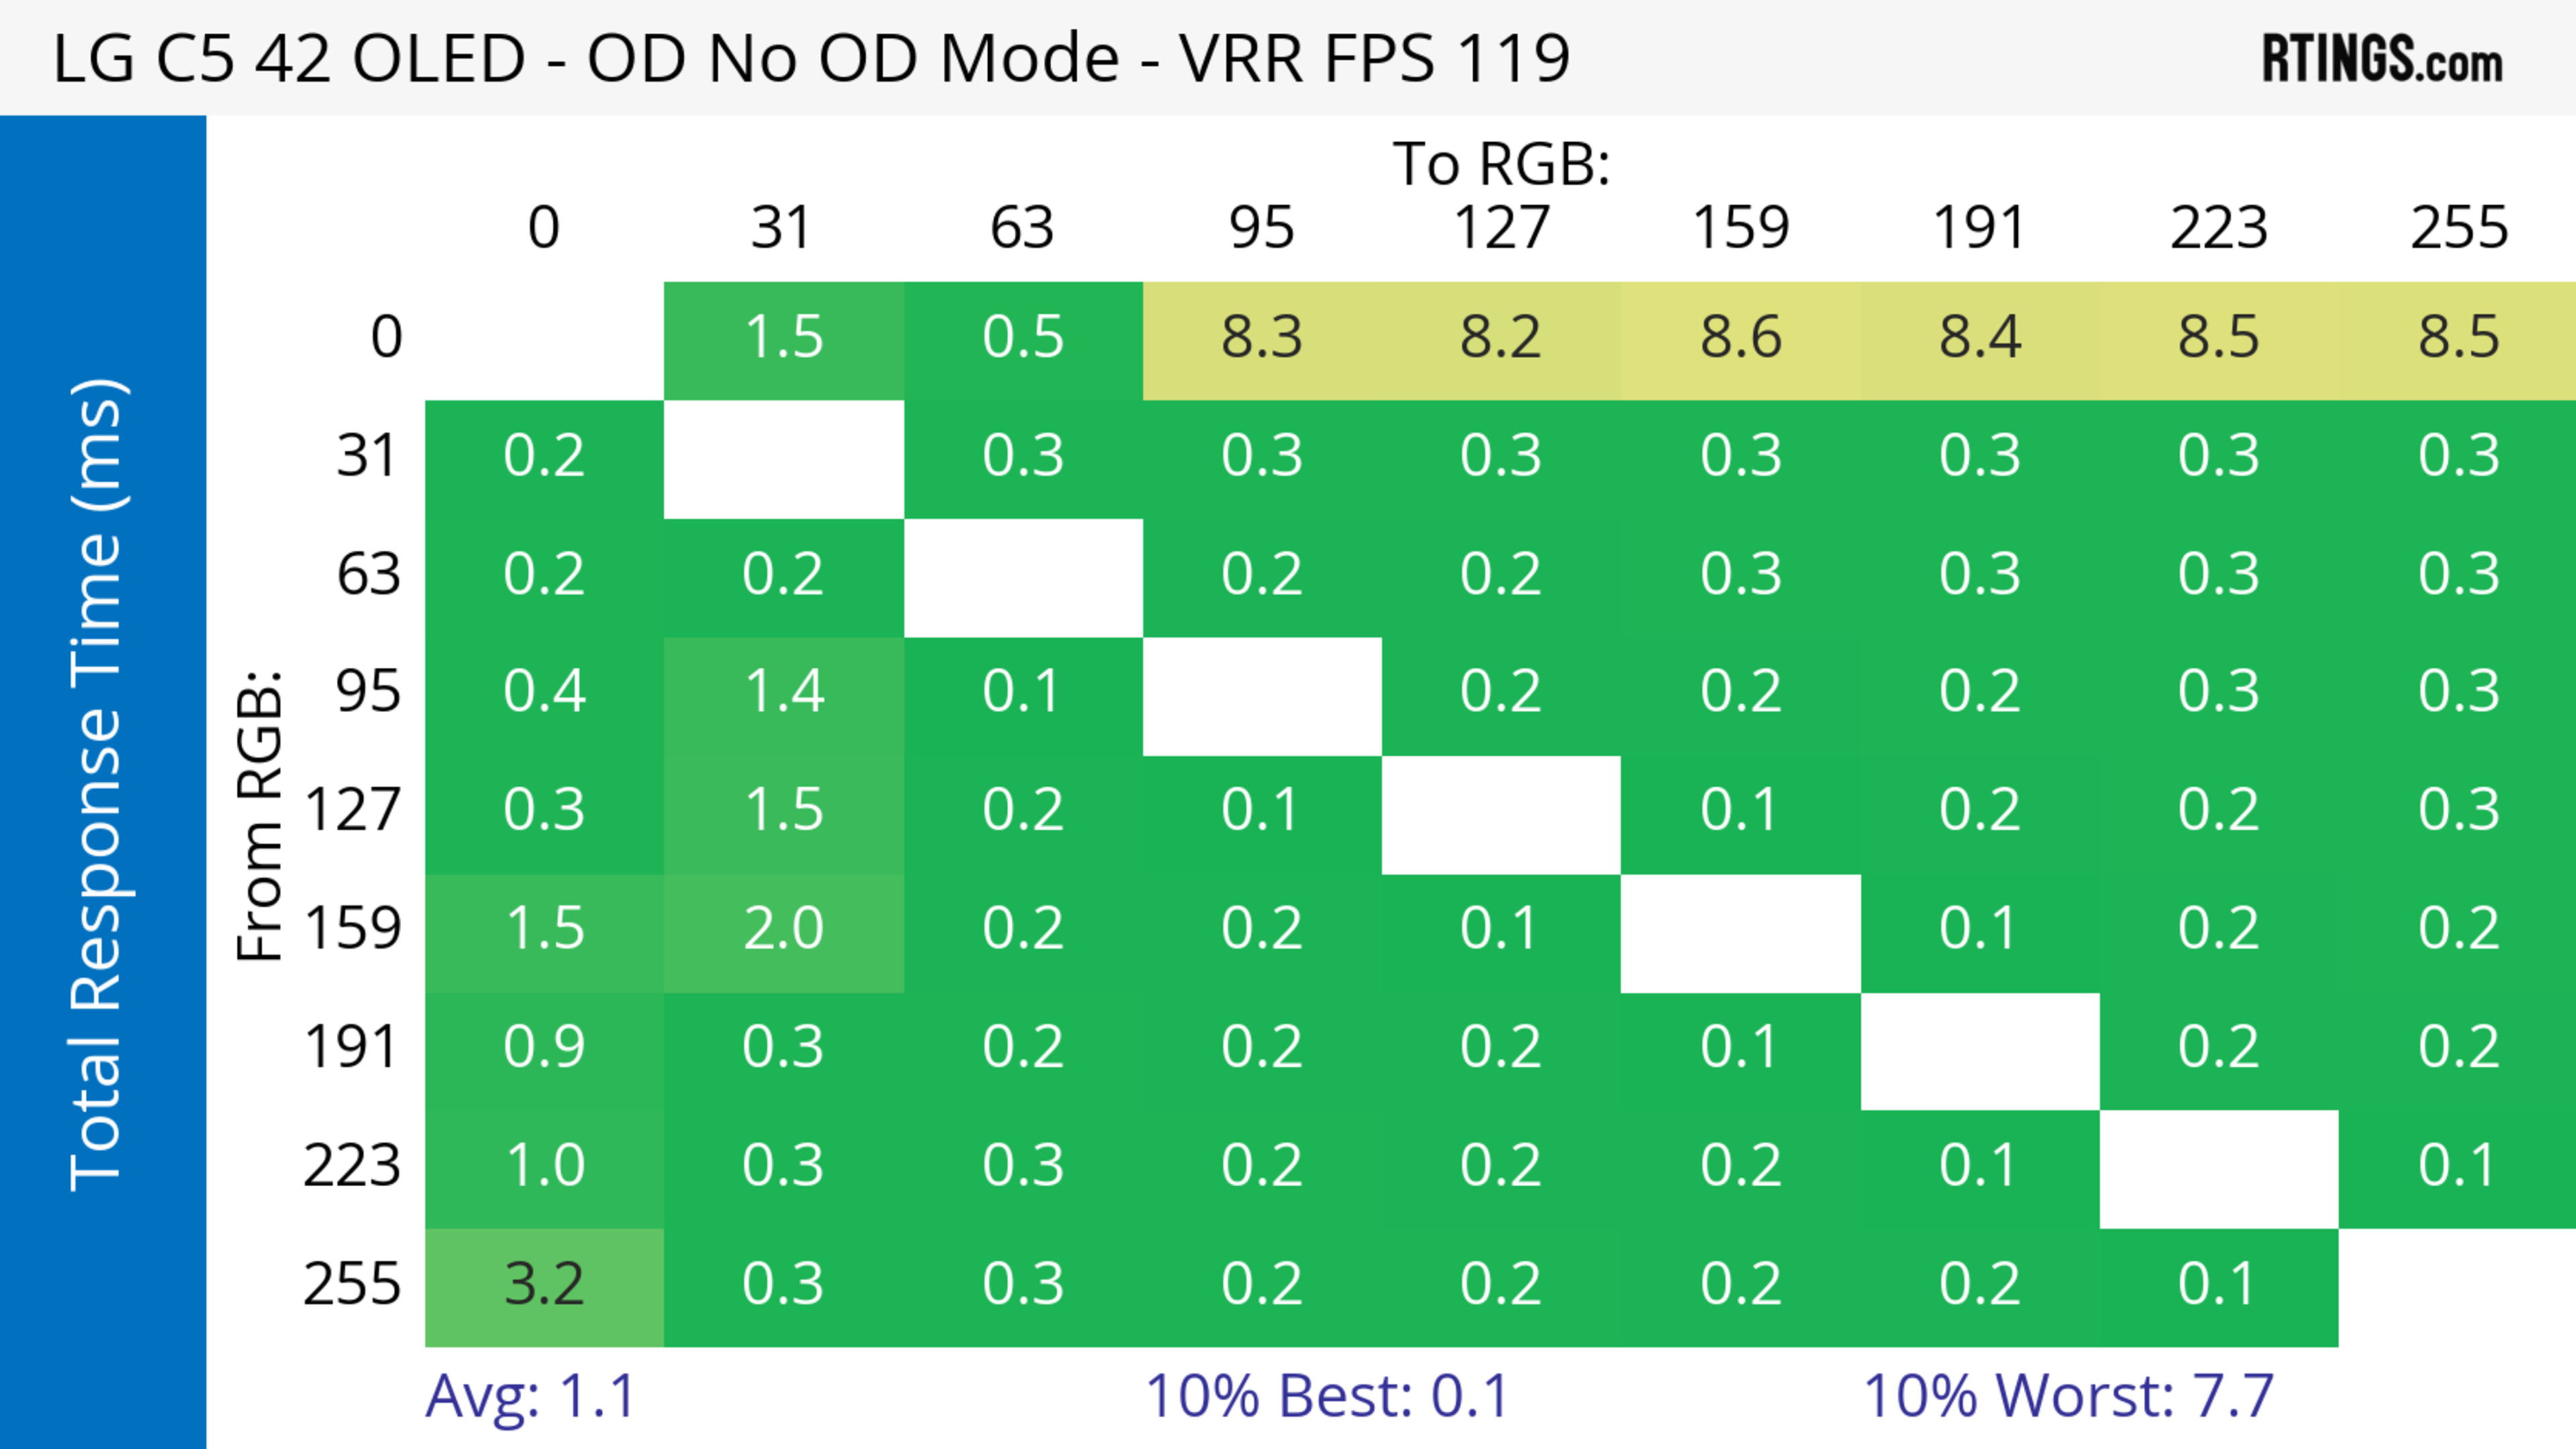This screenshot has width=2576, height=1449.
Task: Click the 2.0 cell in row 159
Action: point(783,929)
